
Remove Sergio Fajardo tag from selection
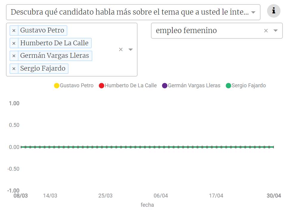coord(14,69)
